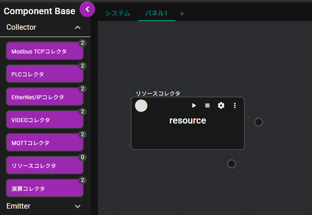Collapse the Component Base sidebar
The image size is (312, 215).
[x=87, y=9]
